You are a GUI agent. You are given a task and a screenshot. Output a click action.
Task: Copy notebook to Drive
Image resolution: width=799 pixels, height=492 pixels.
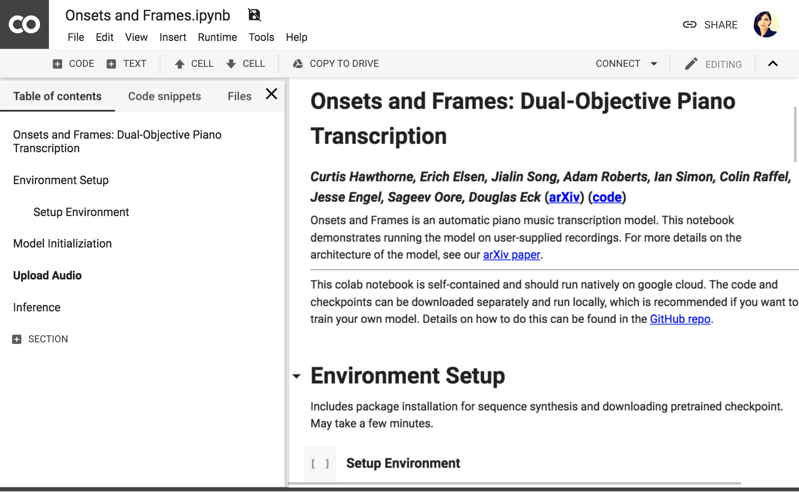click(336, 64)
